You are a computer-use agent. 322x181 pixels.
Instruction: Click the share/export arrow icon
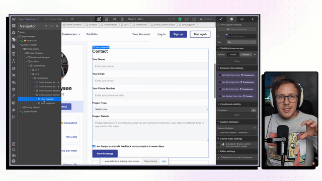click(194, 19)
